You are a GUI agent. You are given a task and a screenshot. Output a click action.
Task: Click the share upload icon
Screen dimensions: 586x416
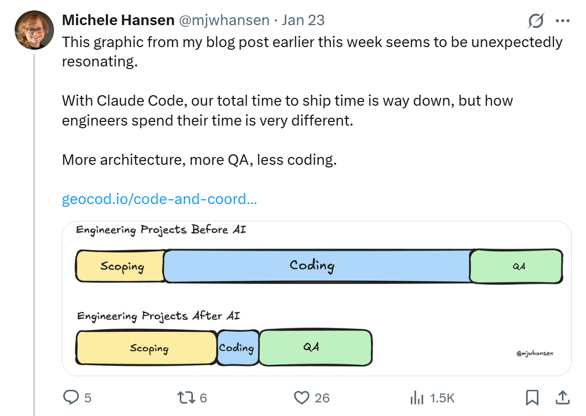(562, 398)
